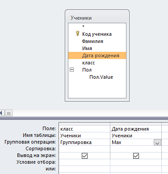Collapse the Пол field with minus box
Viewport: 168px width, 174px height.
[x=72, y=69]
